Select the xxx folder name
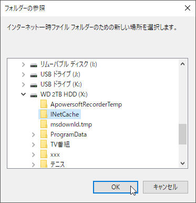 [55, 154]
